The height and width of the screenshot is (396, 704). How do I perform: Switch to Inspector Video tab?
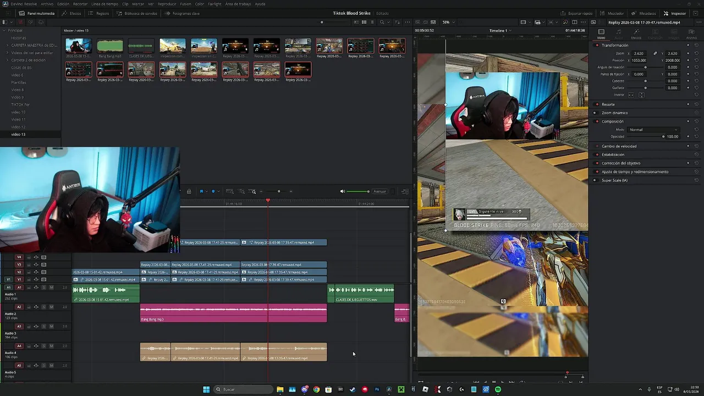(x=601, y=34)
